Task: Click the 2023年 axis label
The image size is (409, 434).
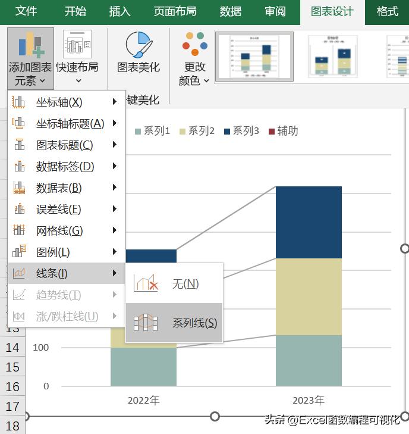Action: pyautogui.click(x=309, y=401)
